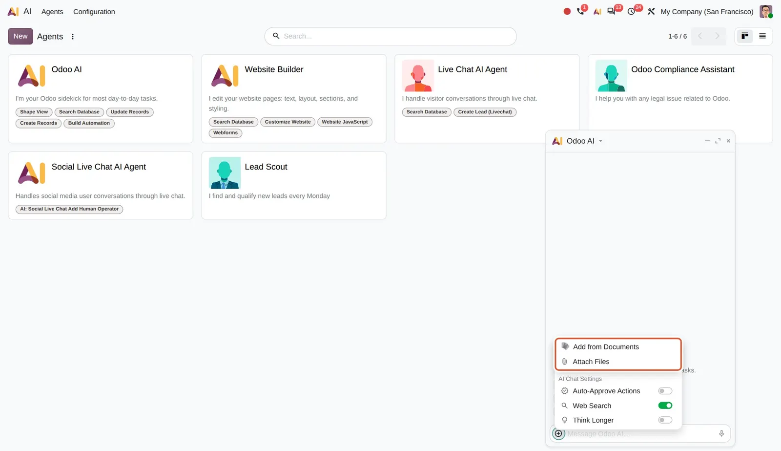Open the Live Chat AI Agent title
Viewport: 781px width, 451px height.
473,69
